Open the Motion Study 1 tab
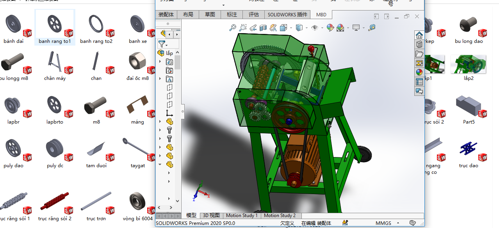The image size is (499, 228). coord(242,216)
